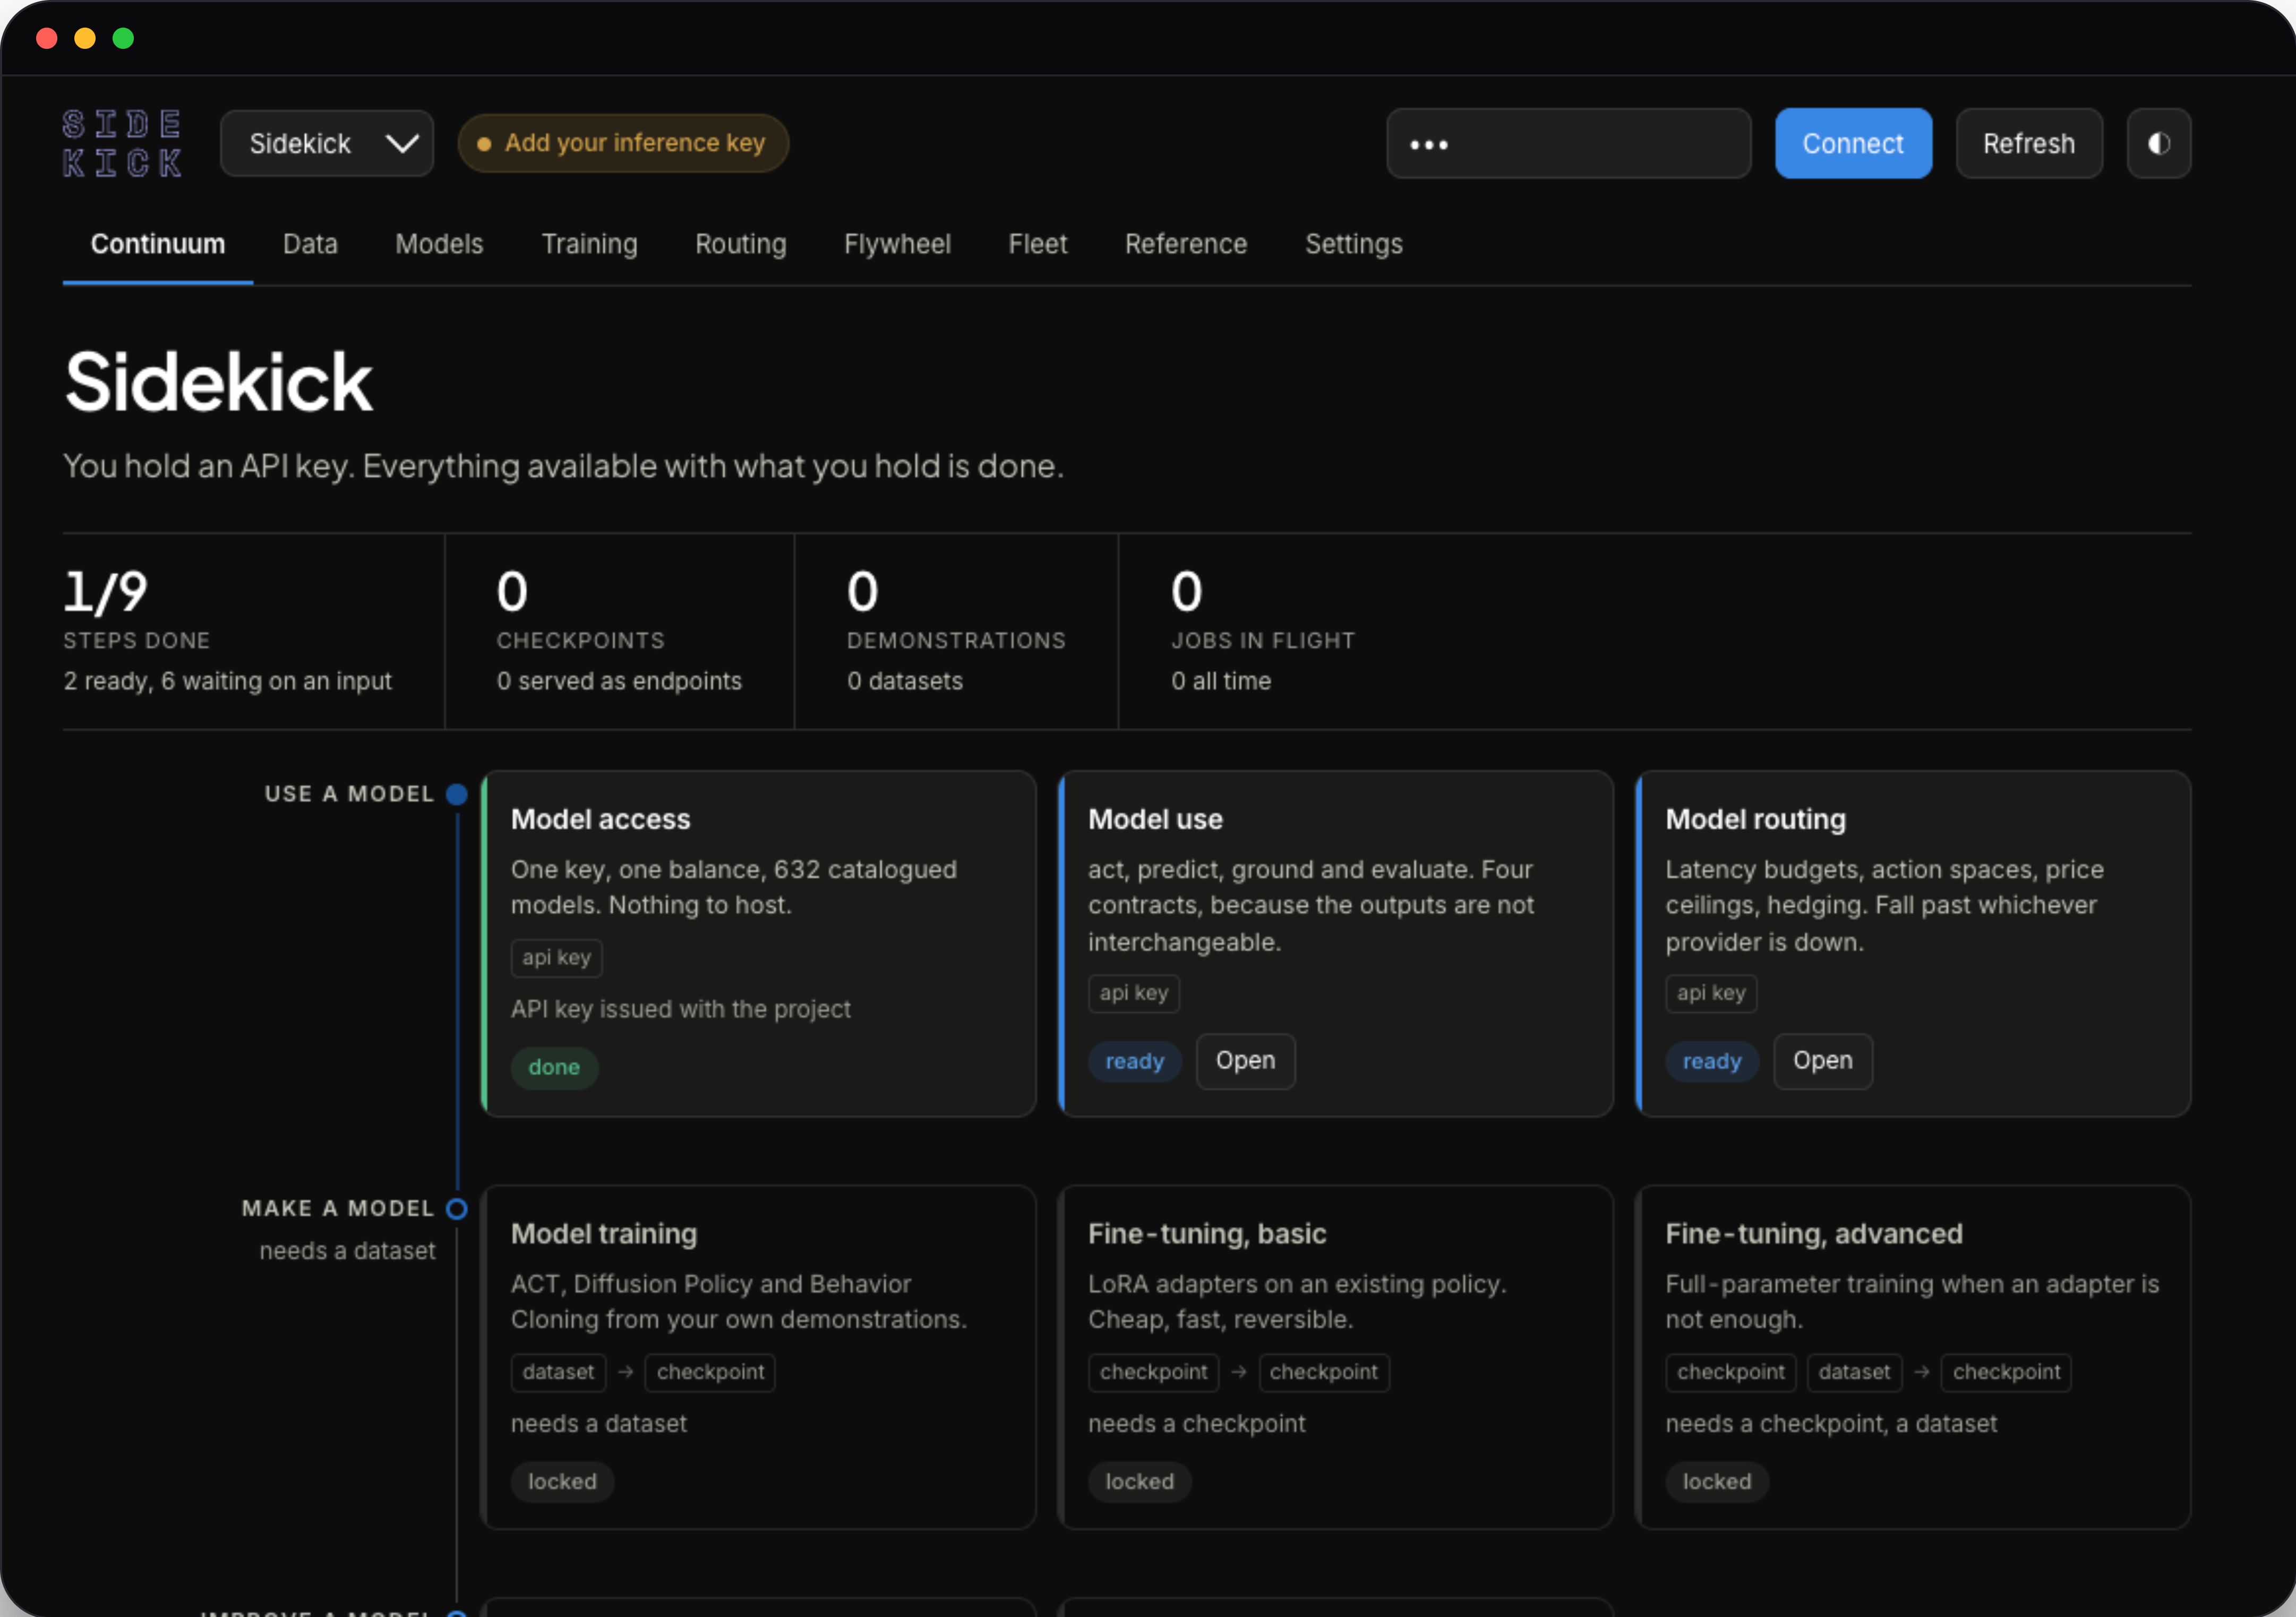Screen dimensions: 2296x1617
Task: Click the Add your inference key badge
Action: pos(623,143)
